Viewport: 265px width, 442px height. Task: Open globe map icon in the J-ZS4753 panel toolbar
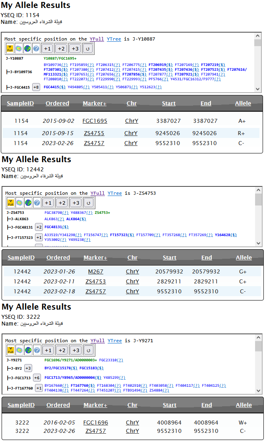28,203
